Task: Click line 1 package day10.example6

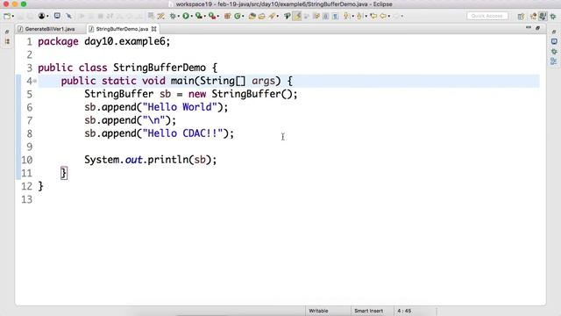Action: [104, 42]
